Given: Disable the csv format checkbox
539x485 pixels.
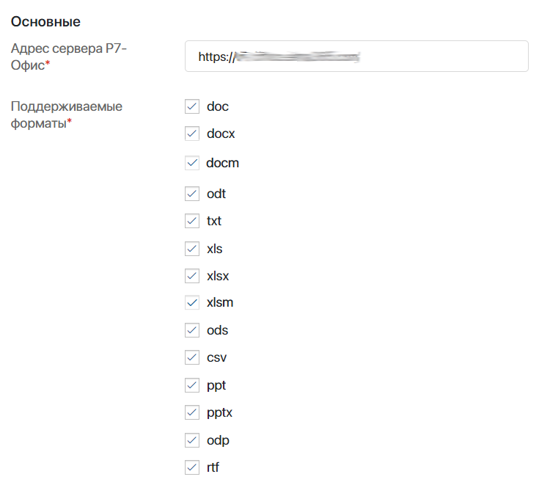Looking at the screenshot, I should (x=192, y=357).
